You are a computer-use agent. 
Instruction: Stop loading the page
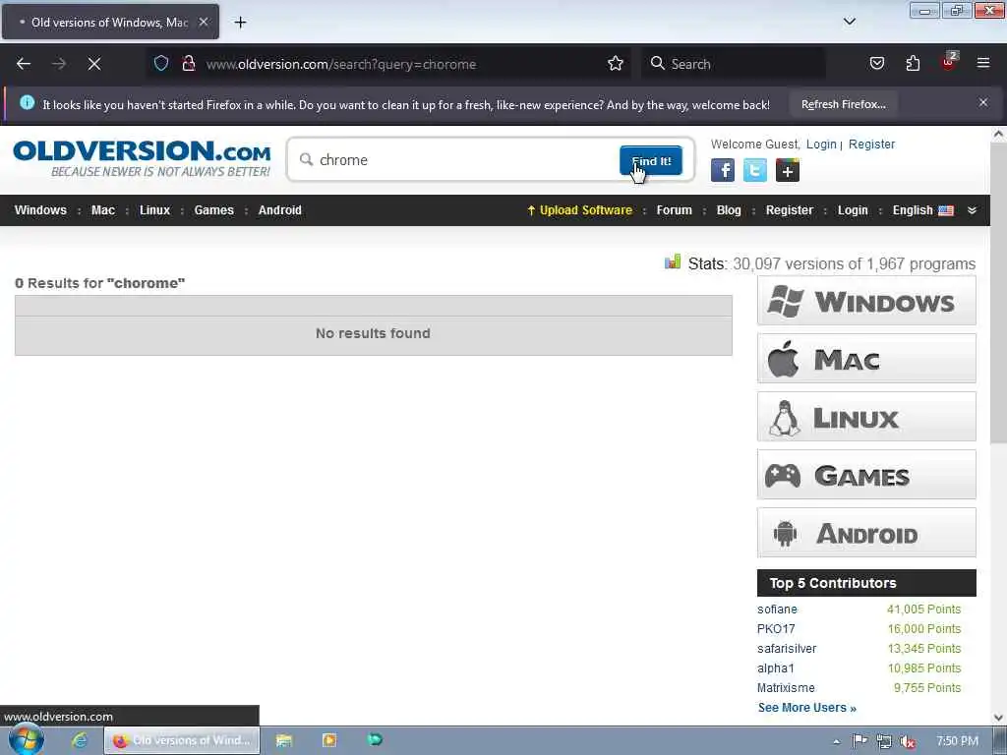point(94,64)
